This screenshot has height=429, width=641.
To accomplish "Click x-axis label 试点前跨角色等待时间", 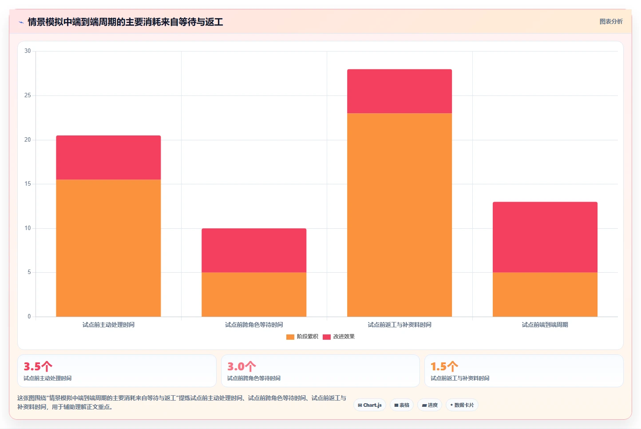I will pos(254,325).
